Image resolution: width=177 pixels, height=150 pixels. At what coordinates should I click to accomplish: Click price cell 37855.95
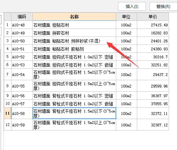[153, 104]
